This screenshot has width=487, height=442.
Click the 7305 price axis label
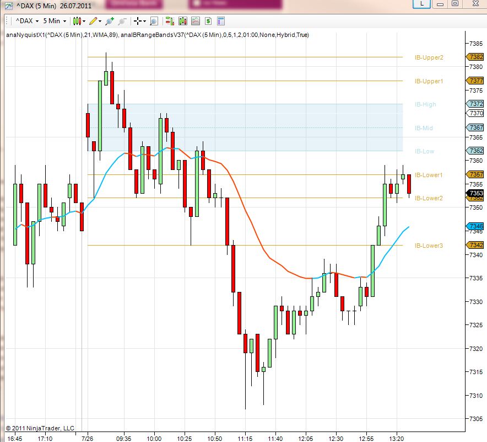coord(476,419)
